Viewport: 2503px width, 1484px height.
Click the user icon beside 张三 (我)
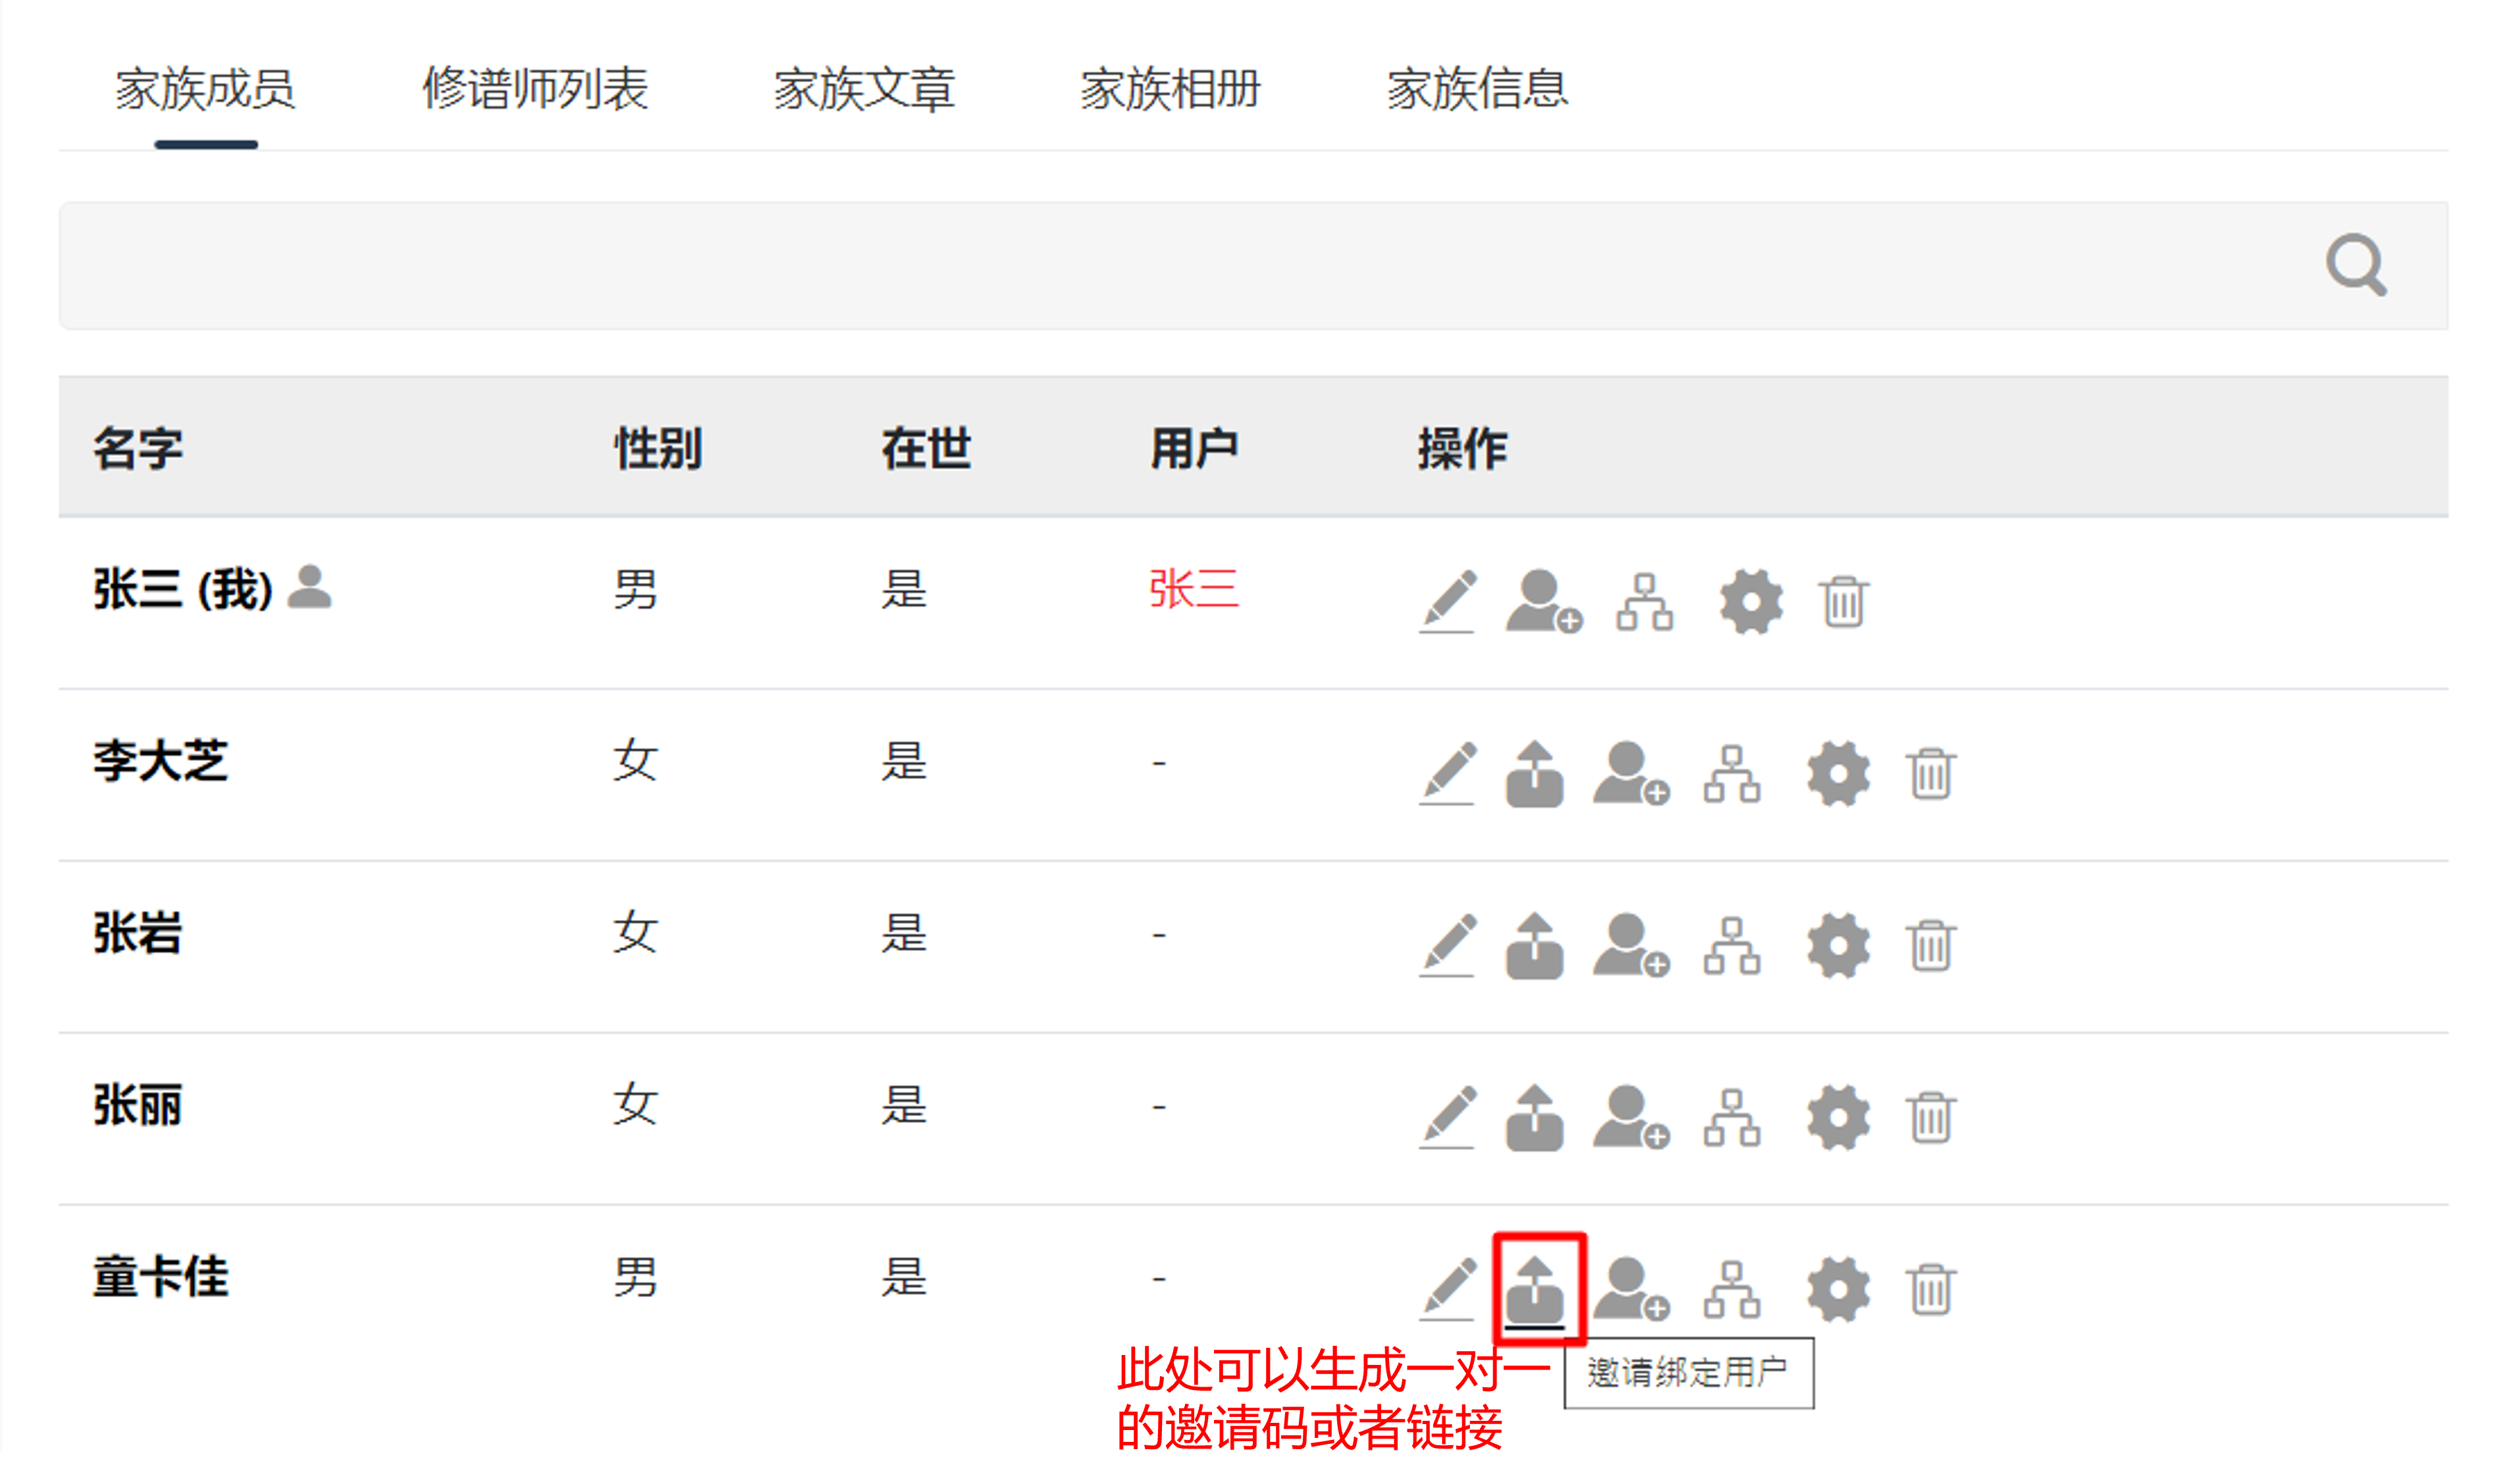point(309,586)
